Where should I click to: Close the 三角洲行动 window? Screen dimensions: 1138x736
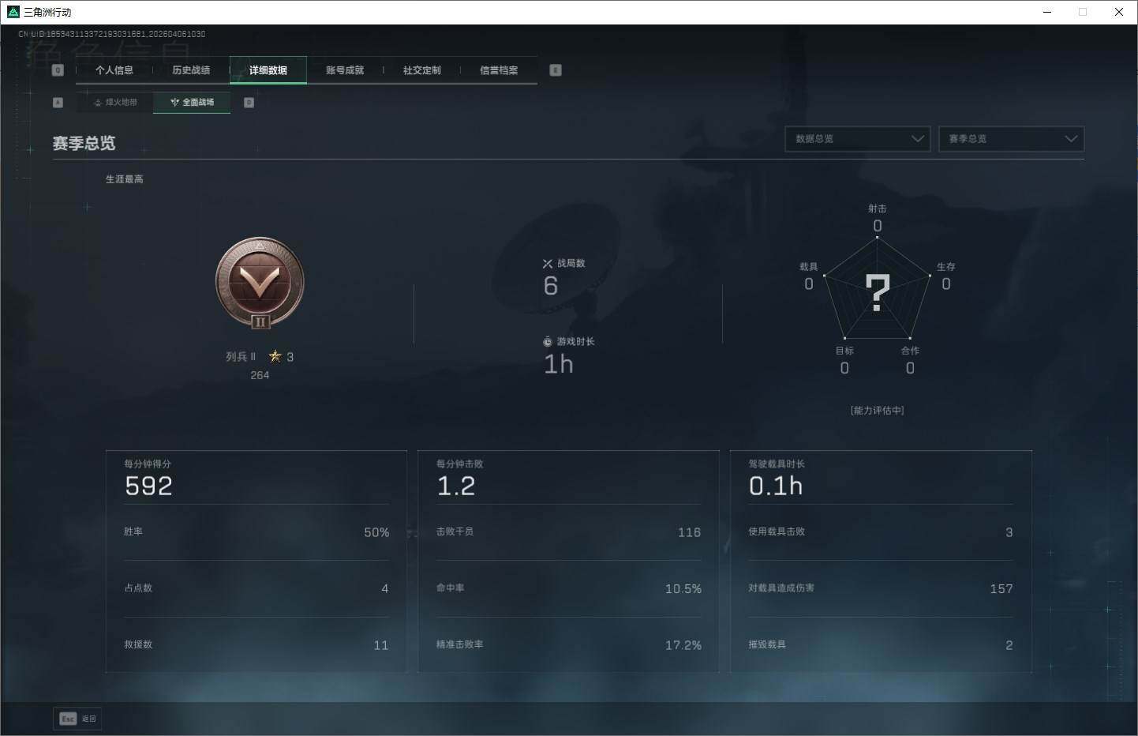(1119, 12)
